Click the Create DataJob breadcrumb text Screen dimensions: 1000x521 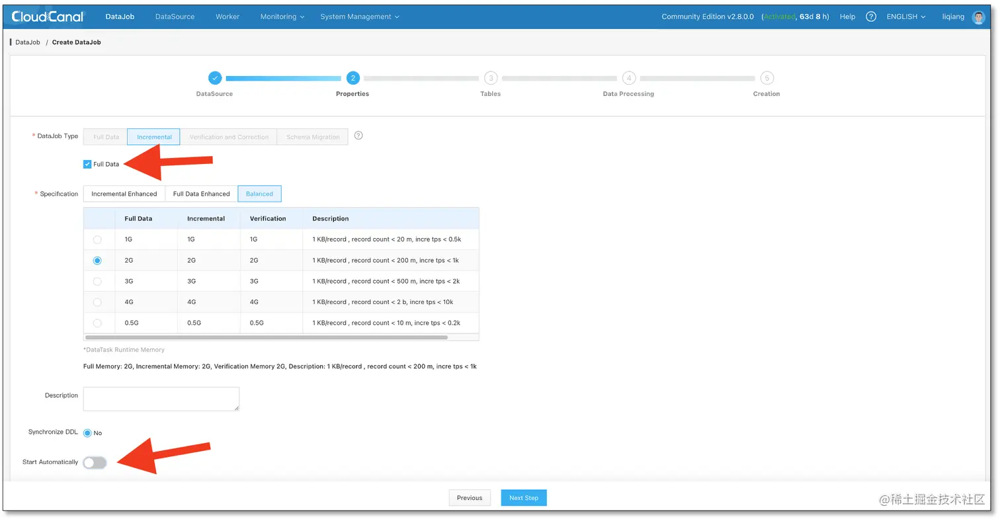(77, 42)
